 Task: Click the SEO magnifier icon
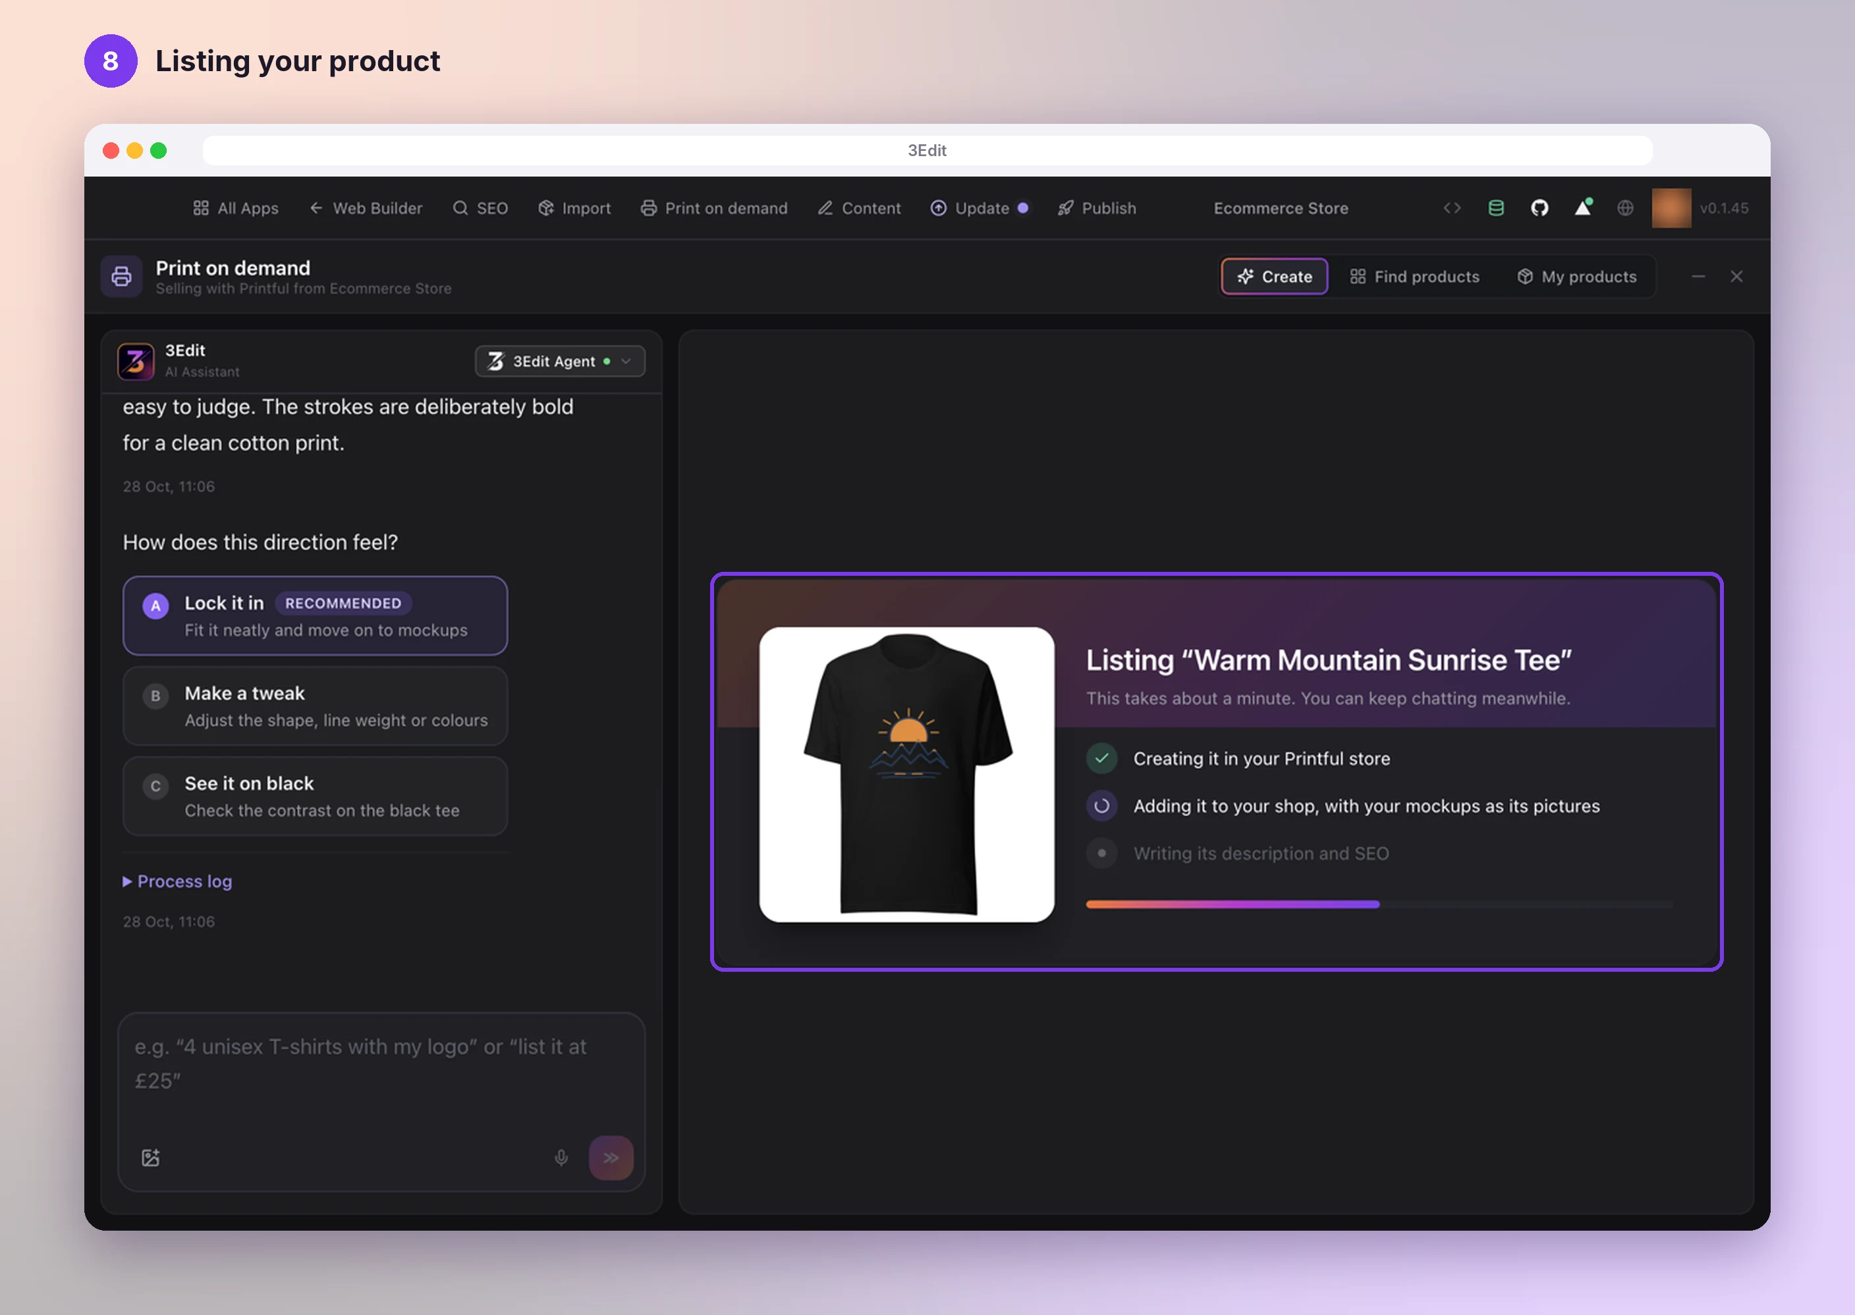pos(460,208)
